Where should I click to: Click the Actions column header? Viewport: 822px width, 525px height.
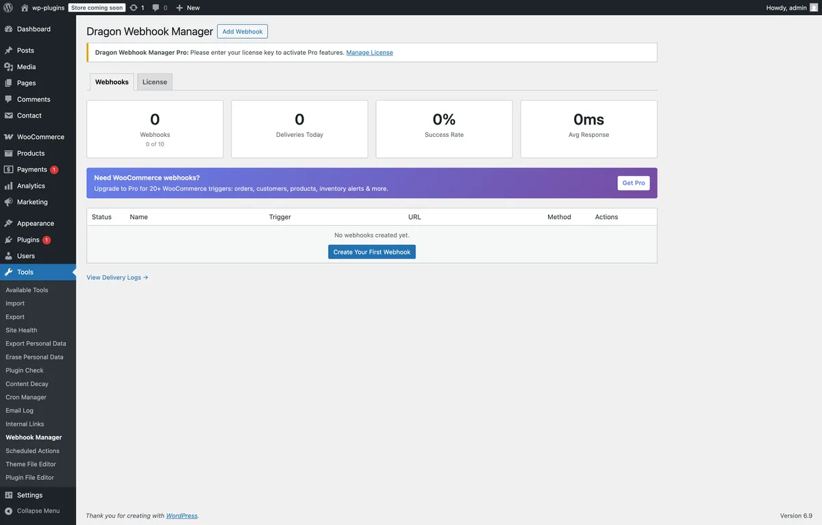606,217
